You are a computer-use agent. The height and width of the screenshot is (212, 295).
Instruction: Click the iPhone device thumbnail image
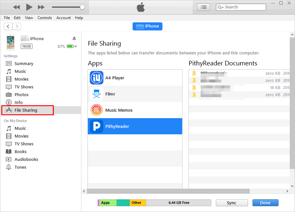coord(11,42)
